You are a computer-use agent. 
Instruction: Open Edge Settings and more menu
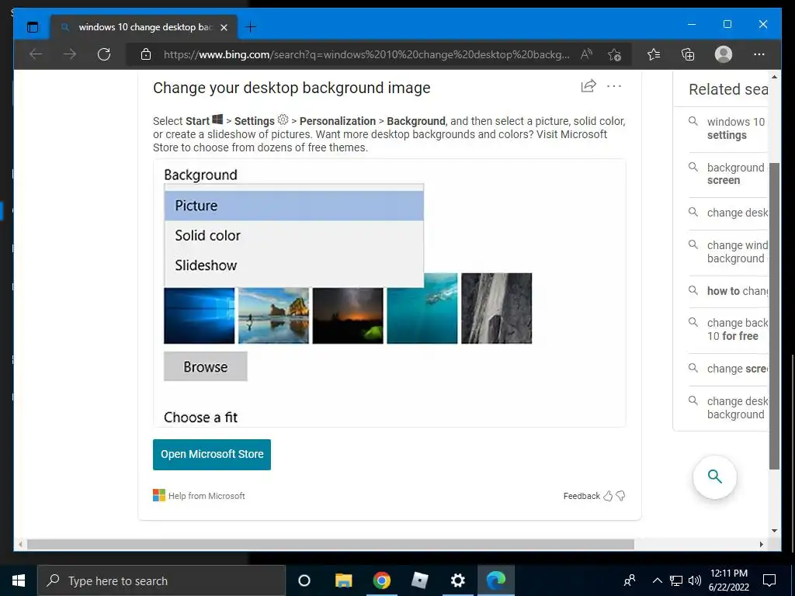click(759, 54)
